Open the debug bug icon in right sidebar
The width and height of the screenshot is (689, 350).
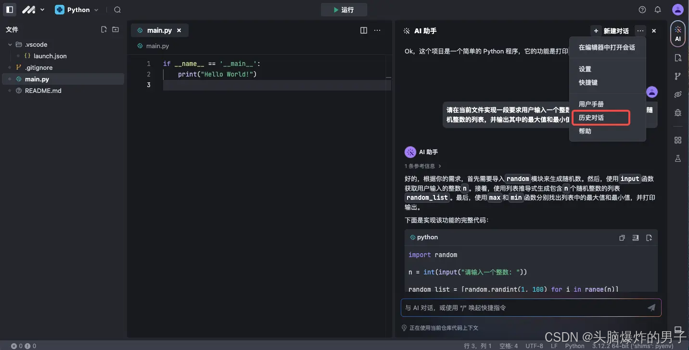678,112
